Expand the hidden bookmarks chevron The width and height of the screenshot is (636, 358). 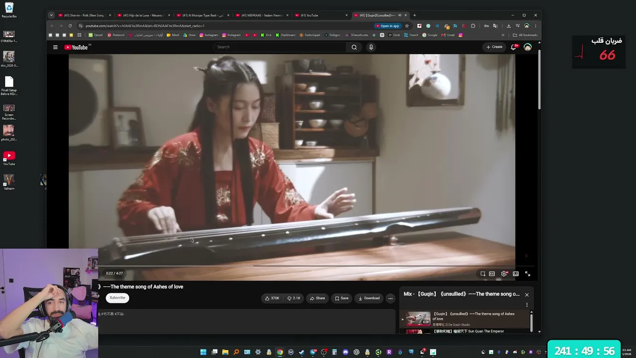[x=503, y=35]
